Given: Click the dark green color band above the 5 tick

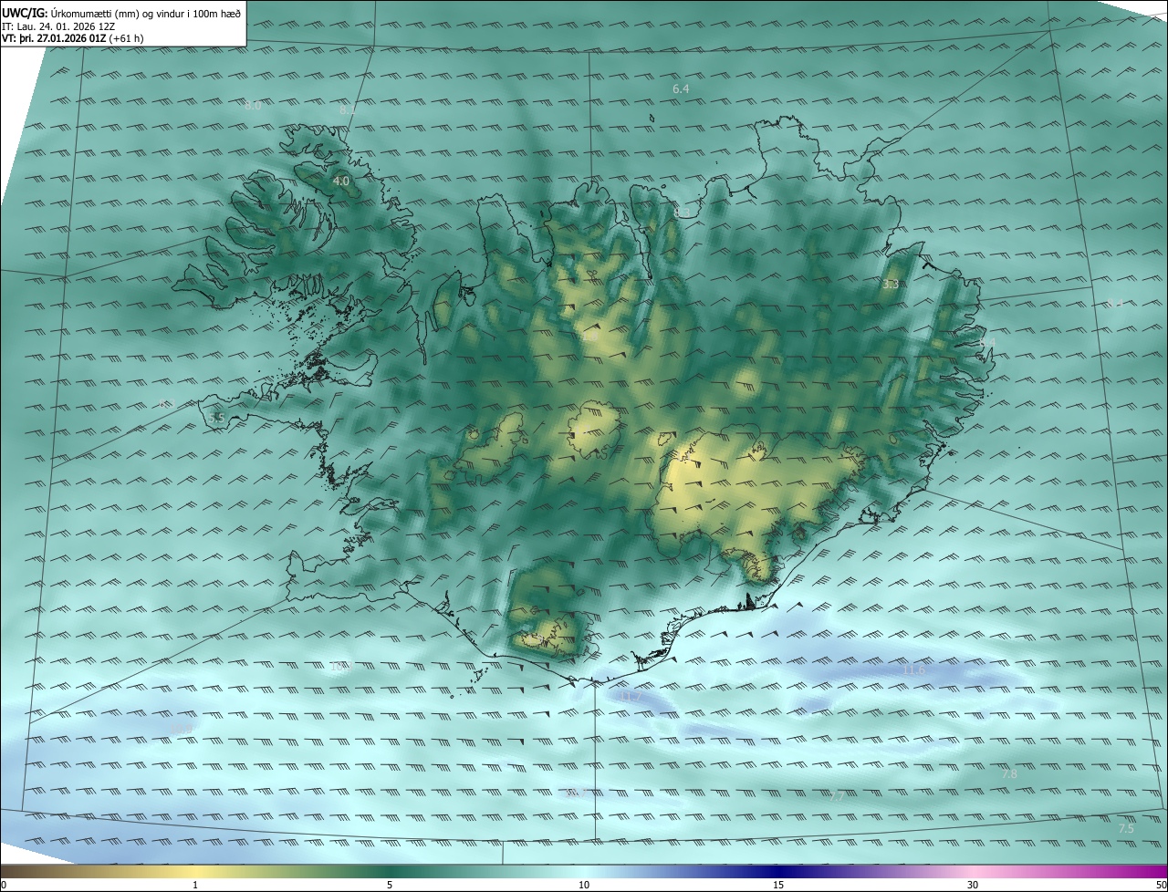Looking at the screenshot, I should pyautogui.click(x=390, y=871).
